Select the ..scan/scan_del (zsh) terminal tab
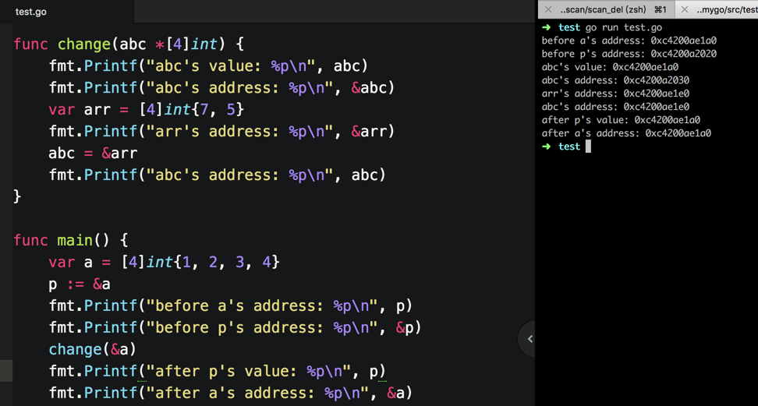This screenshot has width=758, height=406. click(x=606, y=9)
